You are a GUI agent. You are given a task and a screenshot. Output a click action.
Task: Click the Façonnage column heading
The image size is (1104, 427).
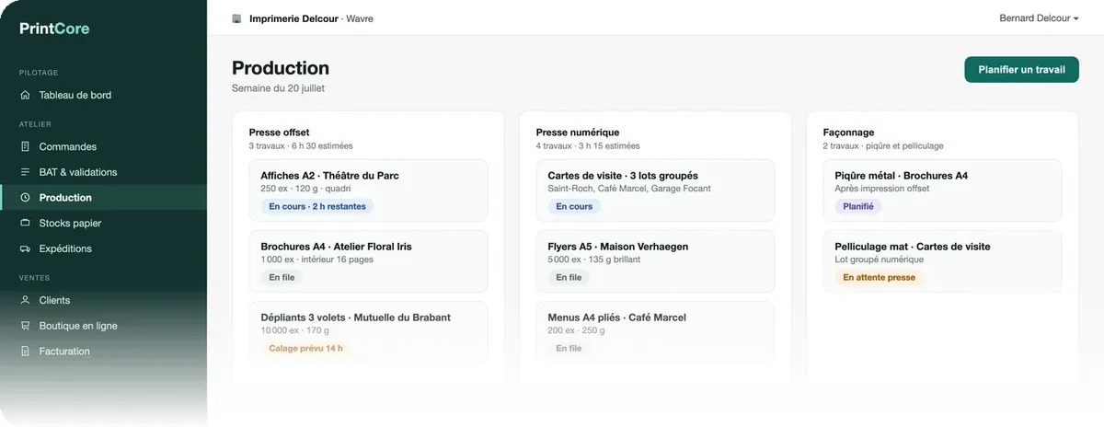(848, 133)
